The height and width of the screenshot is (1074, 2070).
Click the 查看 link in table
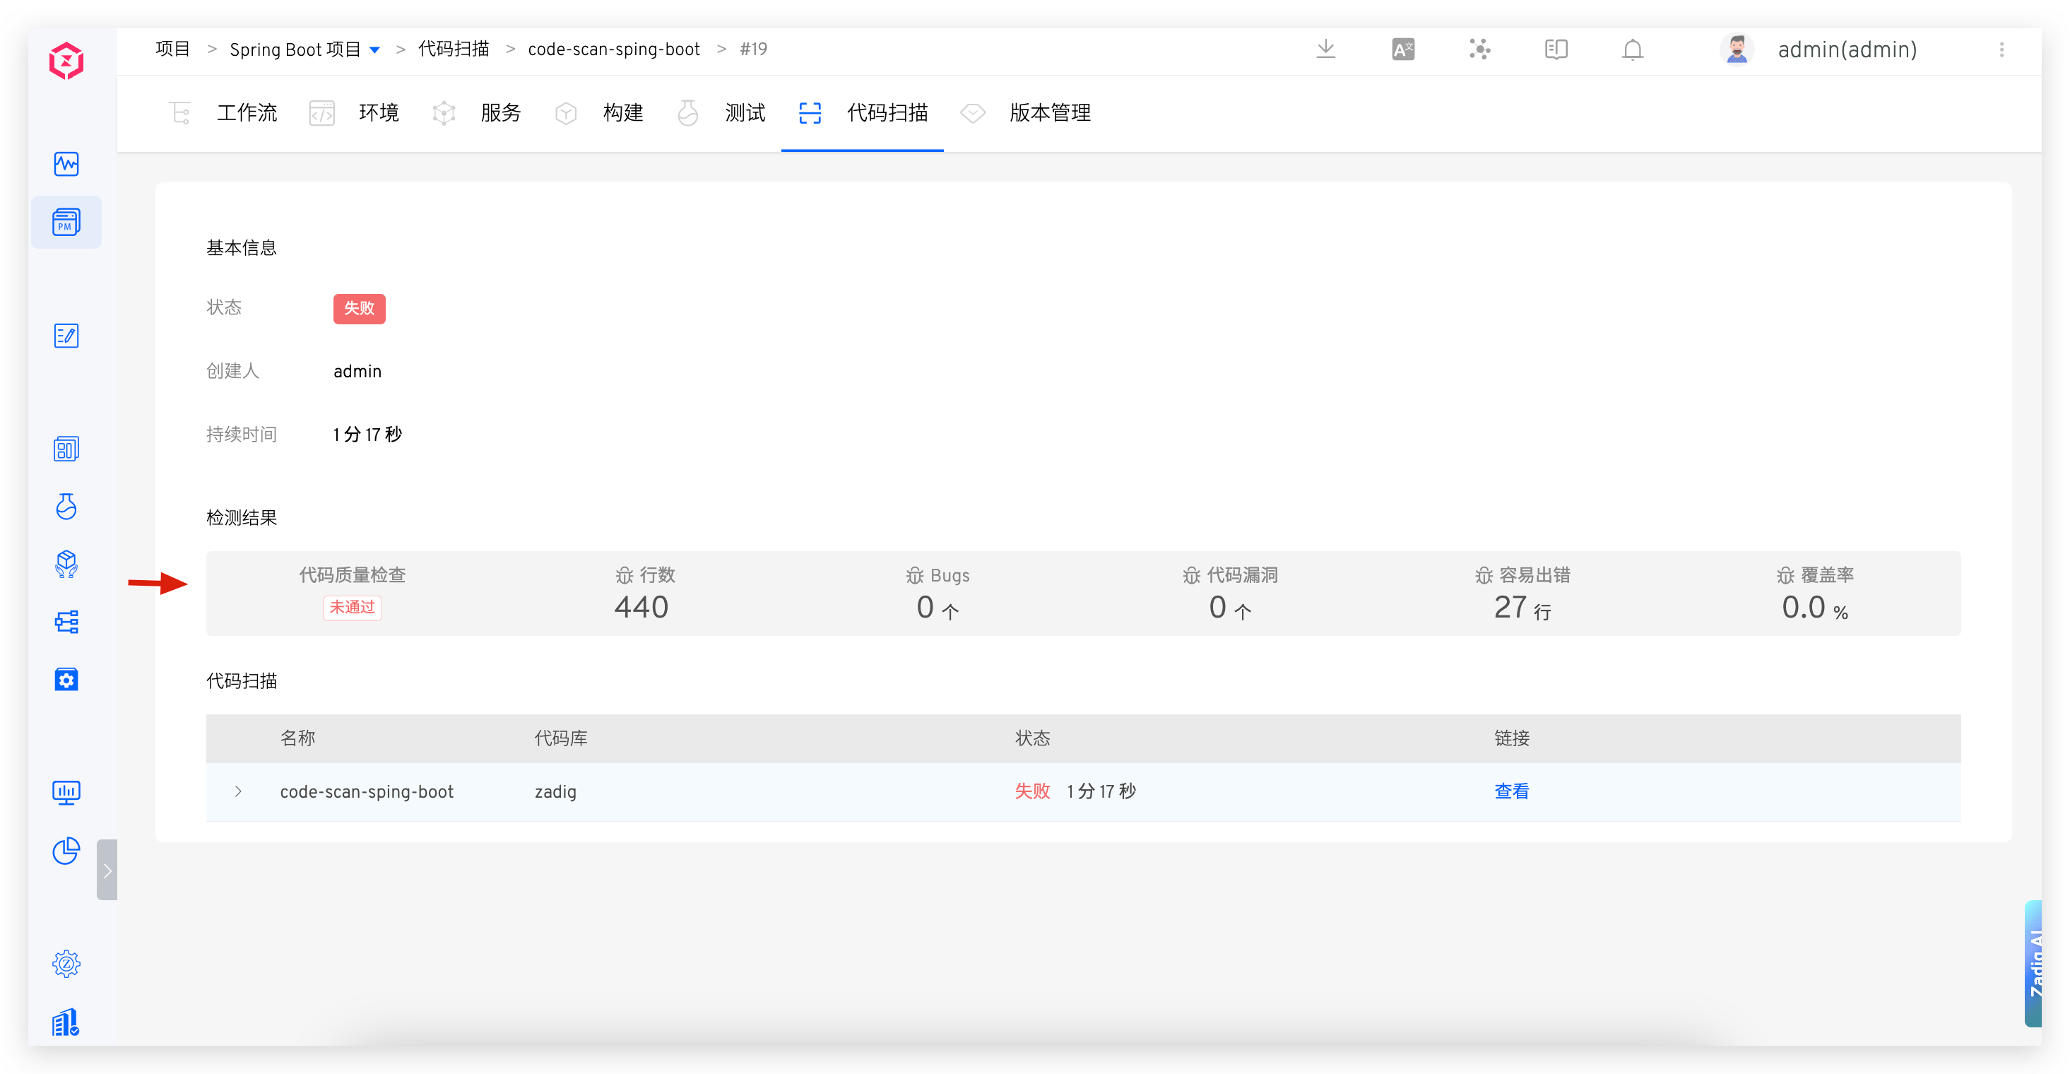(1511, 792)
